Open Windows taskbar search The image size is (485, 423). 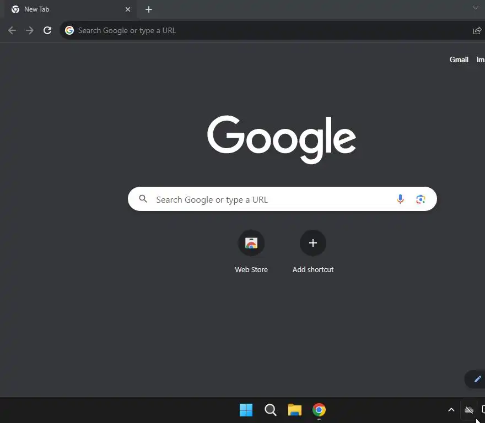pos(271,410)
